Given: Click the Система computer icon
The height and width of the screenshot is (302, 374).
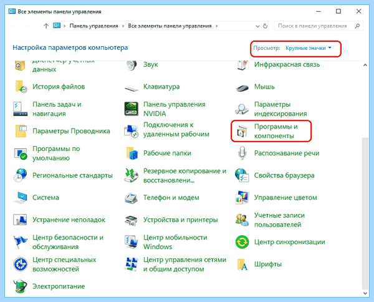Looking at the screenshot, I should 21,198.
